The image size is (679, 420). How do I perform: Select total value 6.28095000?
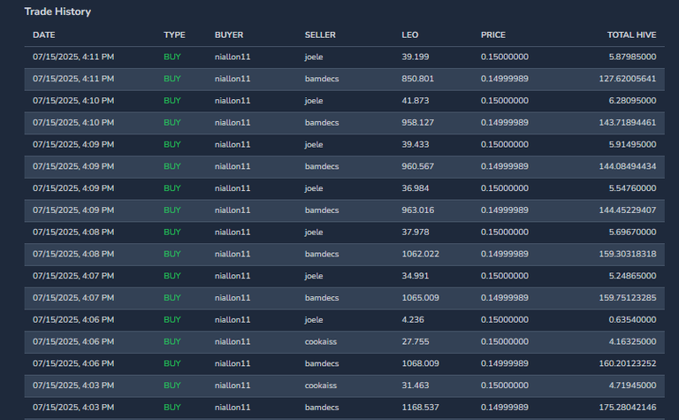pyautogui.click(x=633, y=101)
